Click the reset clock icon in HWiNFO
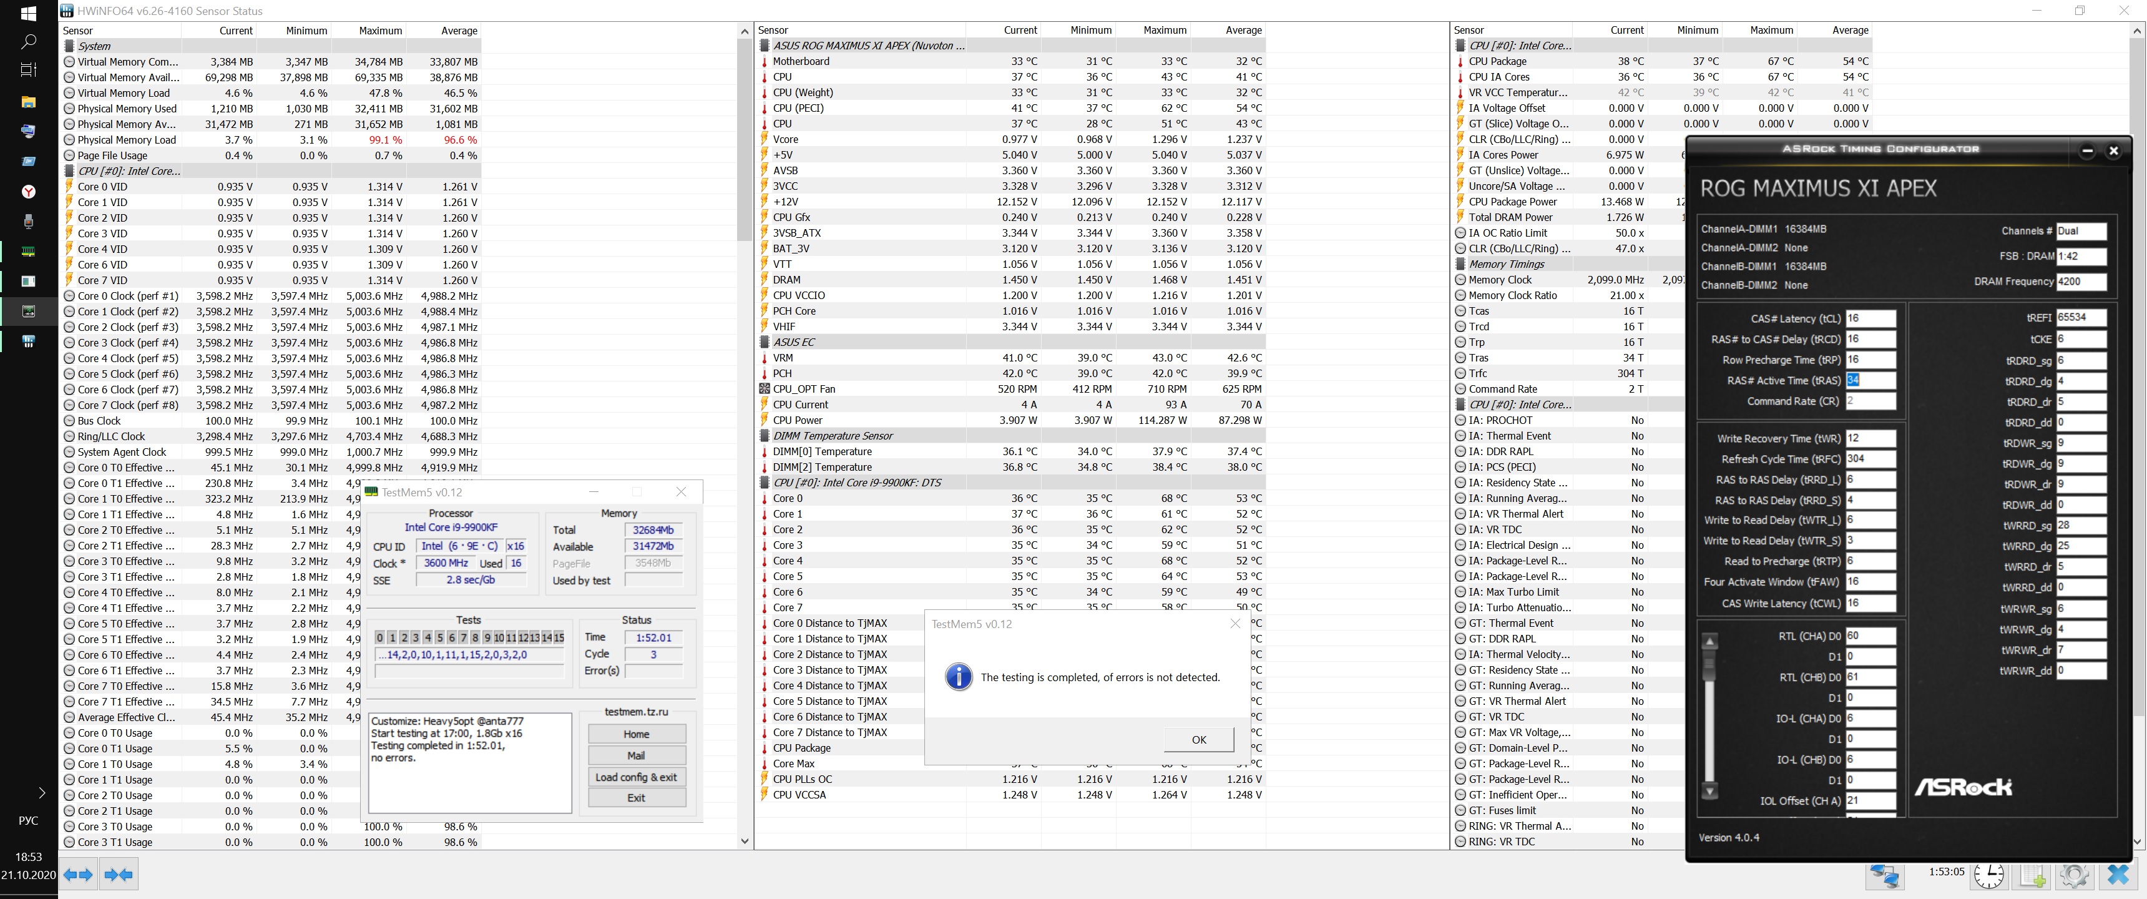Image resolution: width=2147 pixels, height=899 pixels. (1988, 875)
